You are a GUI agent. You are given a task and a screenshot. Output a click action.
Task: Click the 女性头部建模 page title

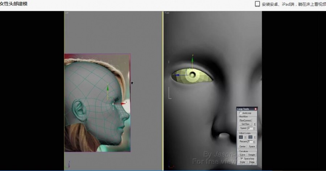14,4
